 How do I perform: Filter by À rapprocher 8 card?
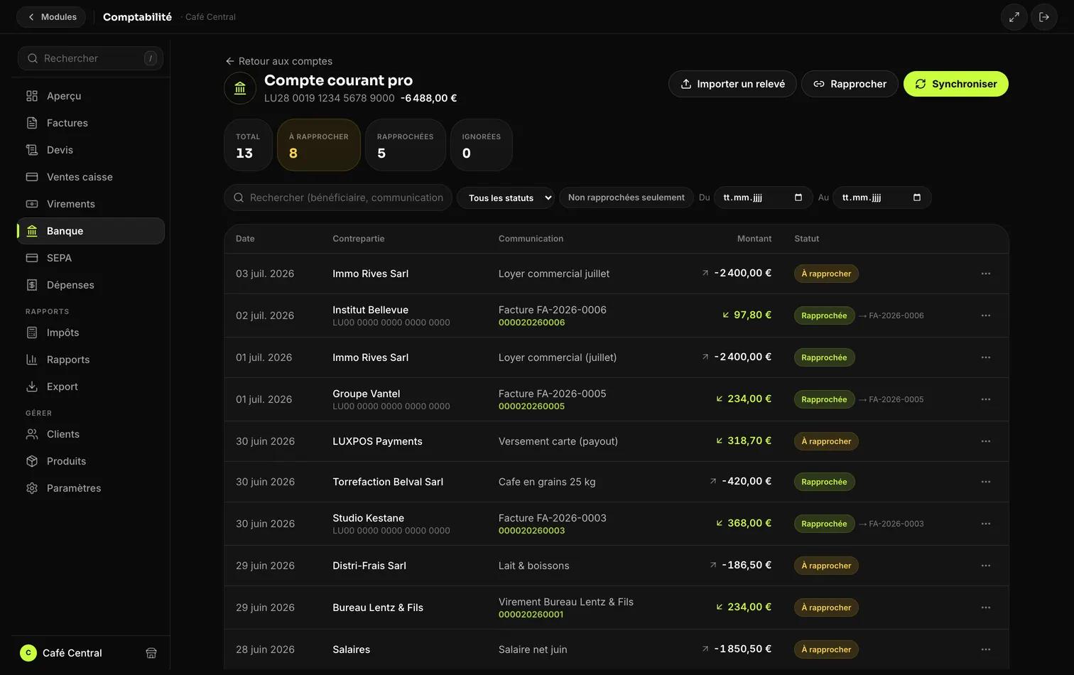click(318, 145)
